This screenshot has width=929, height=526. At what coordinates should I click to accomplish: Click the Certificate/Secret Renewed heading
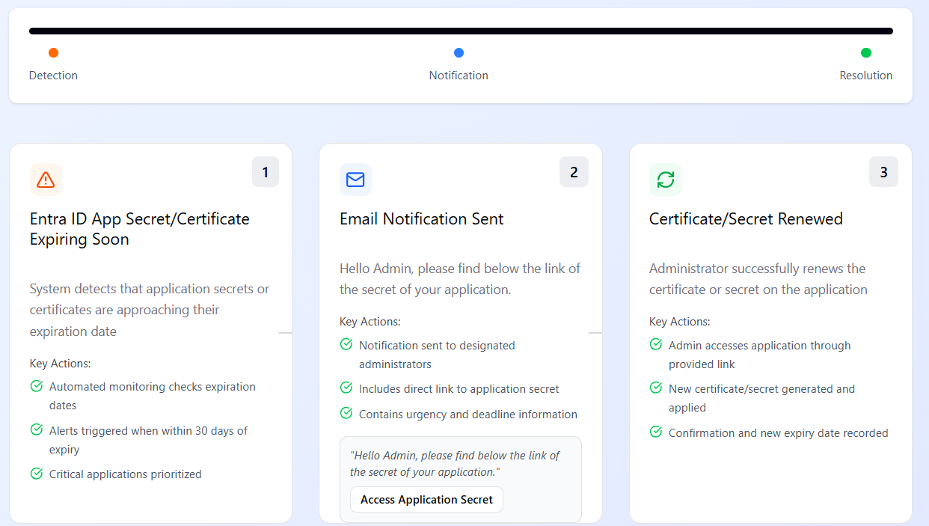point(746,218)
